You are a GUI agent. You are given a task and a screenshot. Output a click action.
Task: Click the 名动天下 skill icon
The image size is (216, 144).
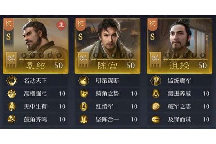pyautogui.click(x=12, y=81)
